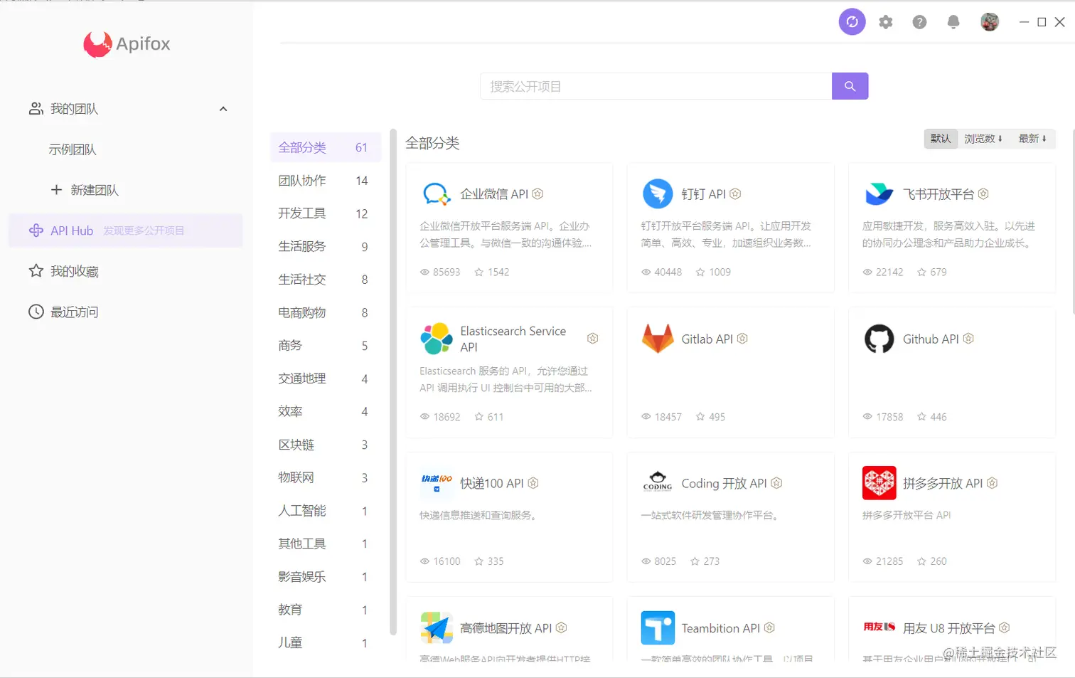Select 生活社交 category

pyautogui.click(x=326, y=280)
